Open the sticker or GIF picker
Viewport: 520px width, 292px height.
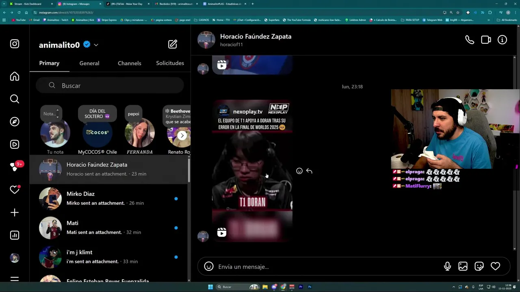[x=479, y=266]
